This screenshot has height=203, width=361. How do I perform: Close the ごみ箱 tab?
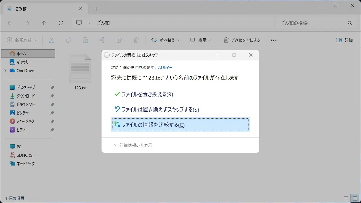[80, 9]
